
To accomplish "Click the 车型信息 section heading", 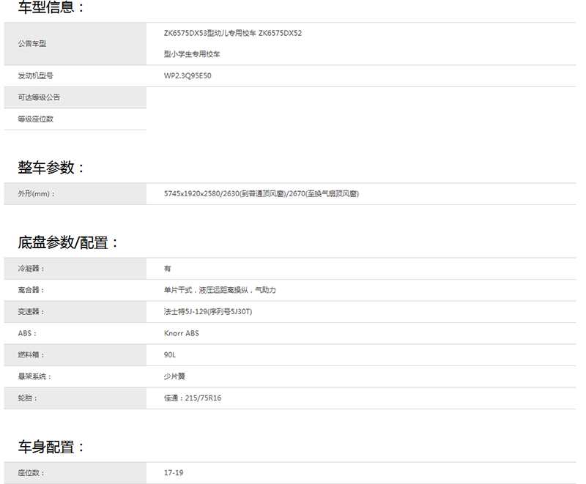I will coord(51,8).
